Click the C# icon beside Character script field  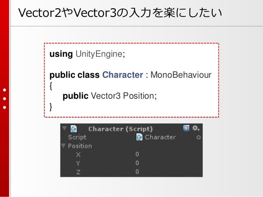click(x=139, y=137)
